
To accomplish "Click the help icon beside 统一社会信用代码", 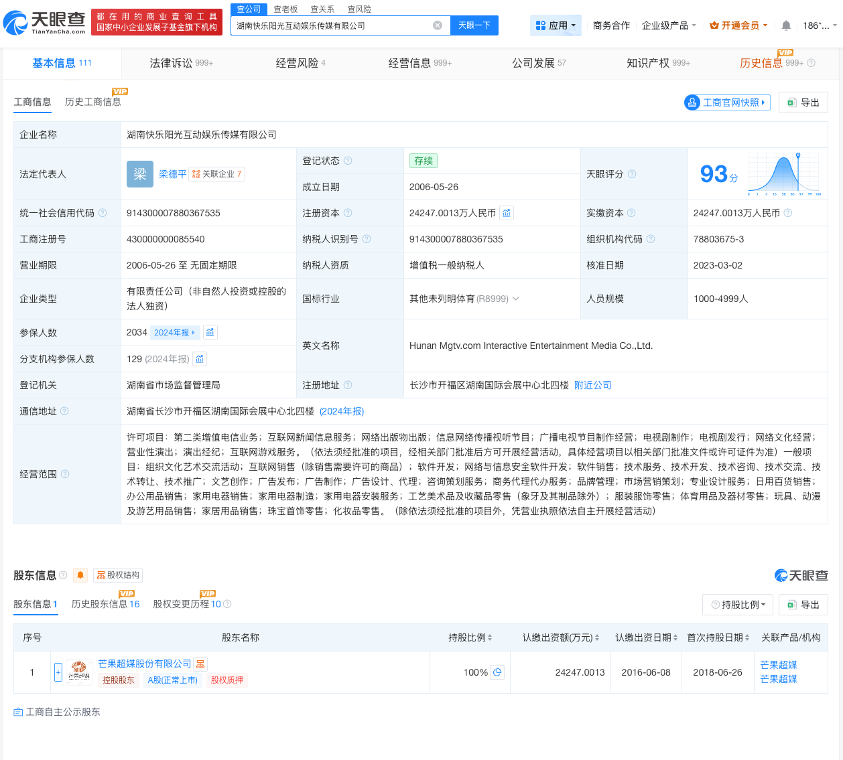I will click(x=103, y=213).
